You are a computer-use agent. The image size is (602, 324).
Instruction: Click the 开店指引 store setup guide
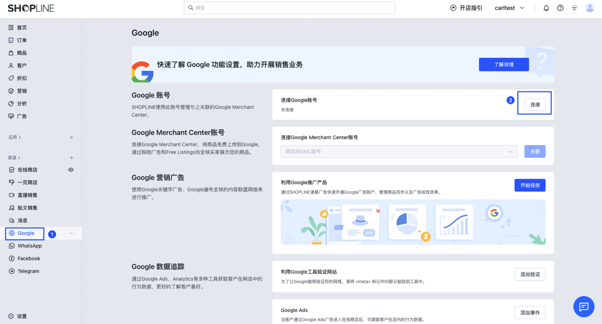tap(466, 8)
